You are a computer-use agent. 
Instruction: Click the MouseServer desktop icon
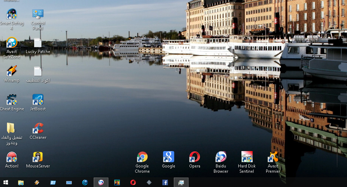[38, 157]
